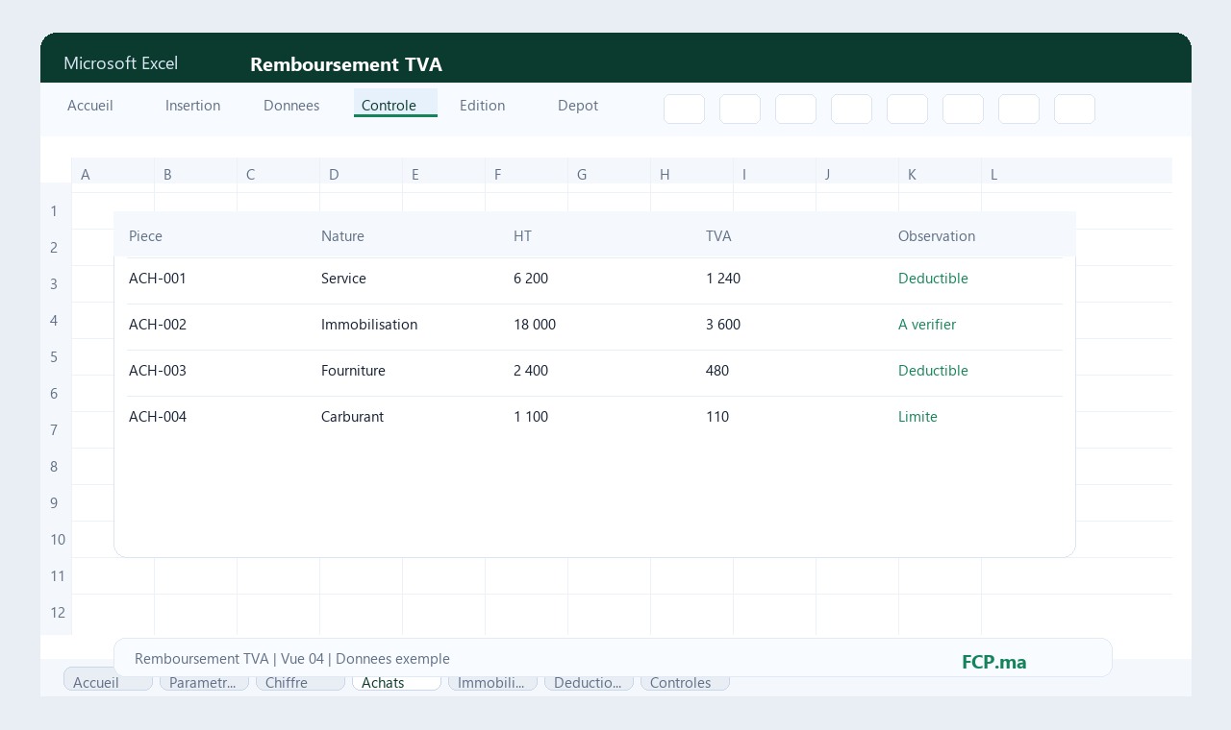Click the Limite observation
The image size is (1231, 730).
pos(917,417)
